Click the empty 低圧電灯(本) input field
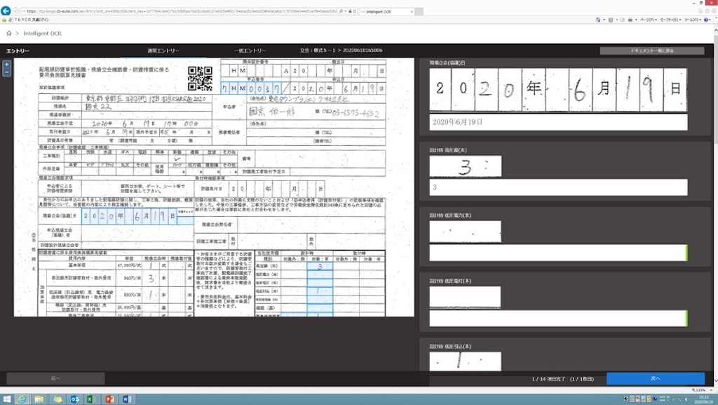The image size is (718, 405). (x=558, y=319)
